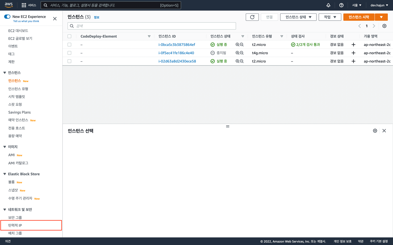Open table preferences gear by pagination
Image resolution: width=393 pixels, height=245 pixels.
click(384, 26)
